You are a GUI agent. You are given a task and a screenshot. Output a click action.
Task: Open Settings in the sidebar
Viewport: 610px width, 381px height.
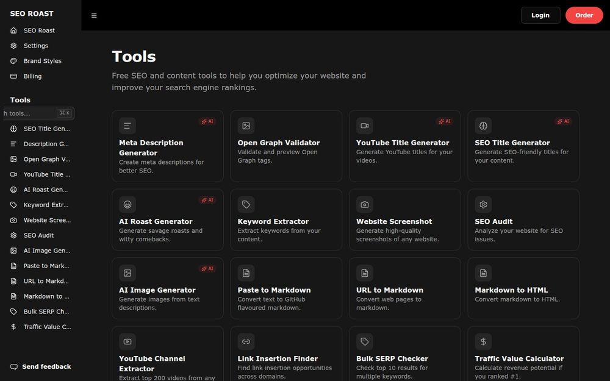click(35, 46)
